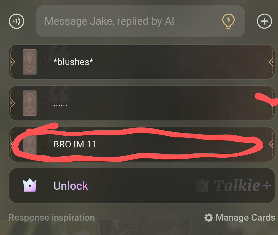Click the card icon on the blushes suggestion
The width and height of the screenshot is (278, 235).
pos(29,62)
